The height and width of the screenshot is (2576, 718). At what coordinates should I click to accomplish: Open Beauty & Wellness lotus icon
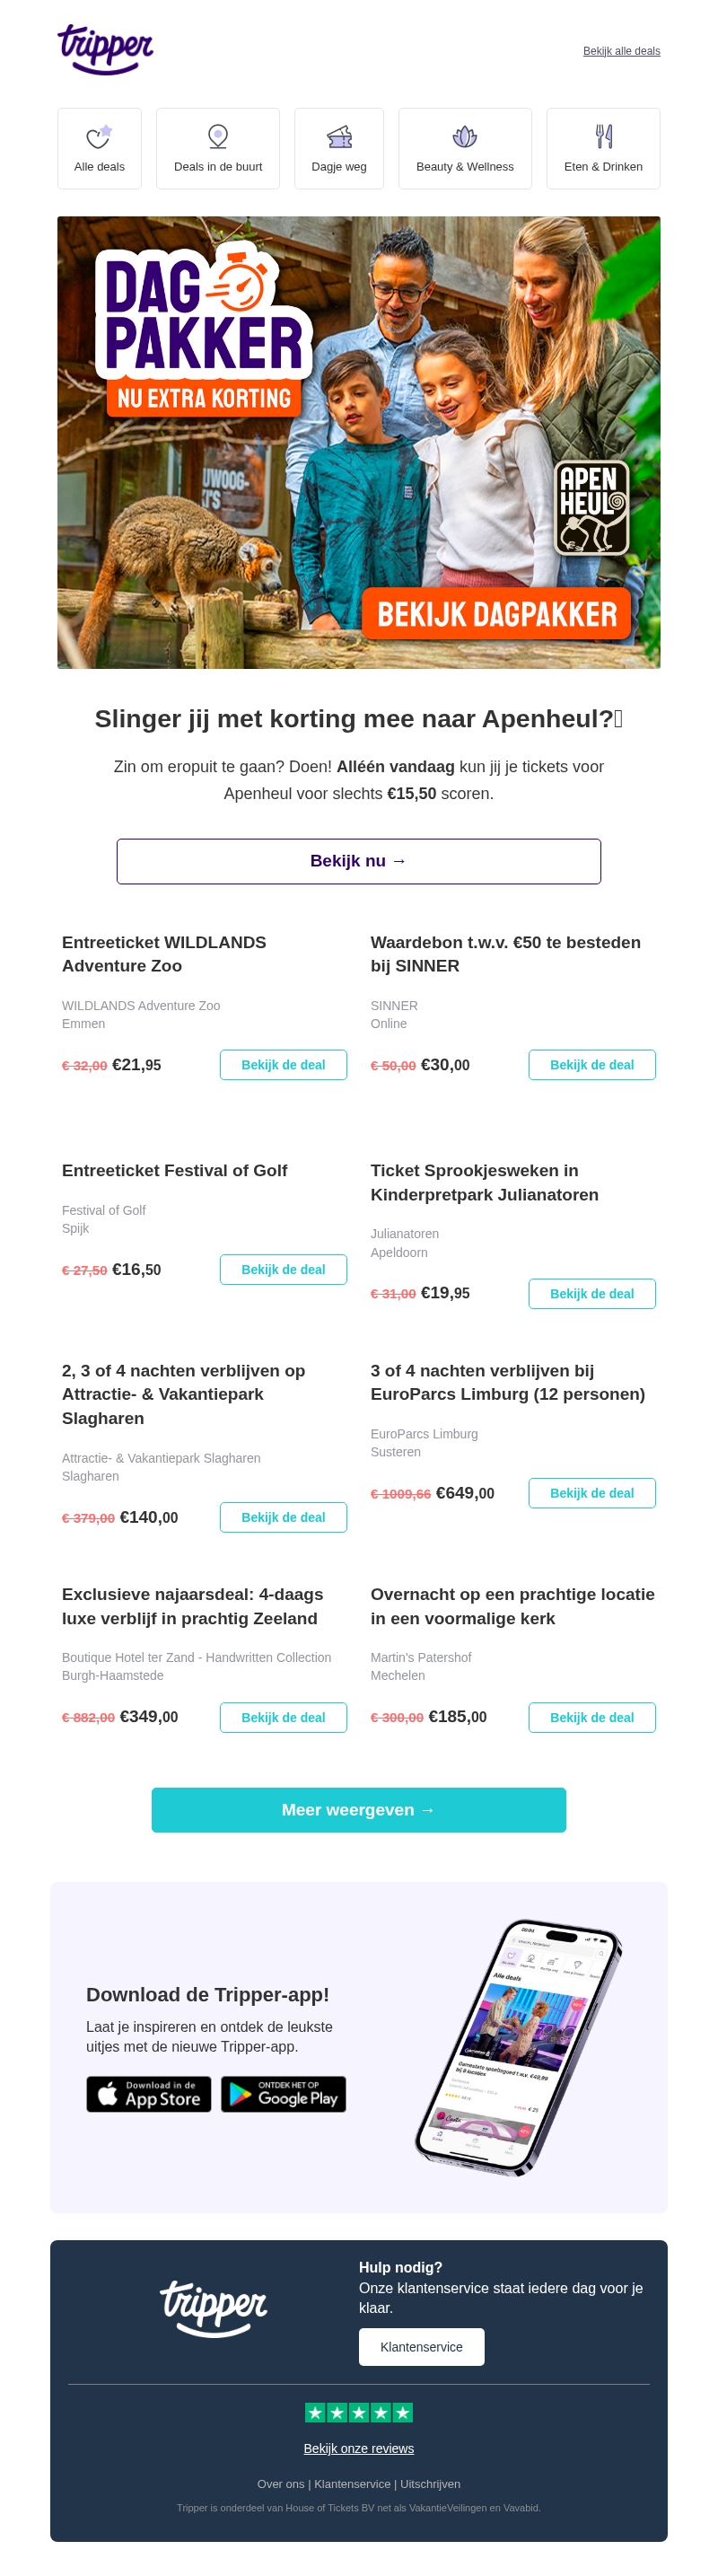(x=464, y=137)
